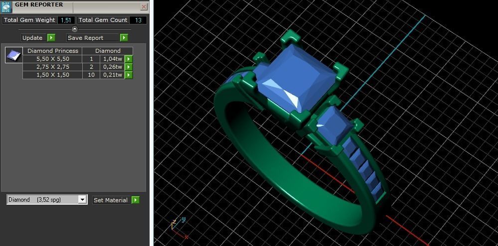
Task: Click the Diamond Princess header cell
Action: coord(53,51)
